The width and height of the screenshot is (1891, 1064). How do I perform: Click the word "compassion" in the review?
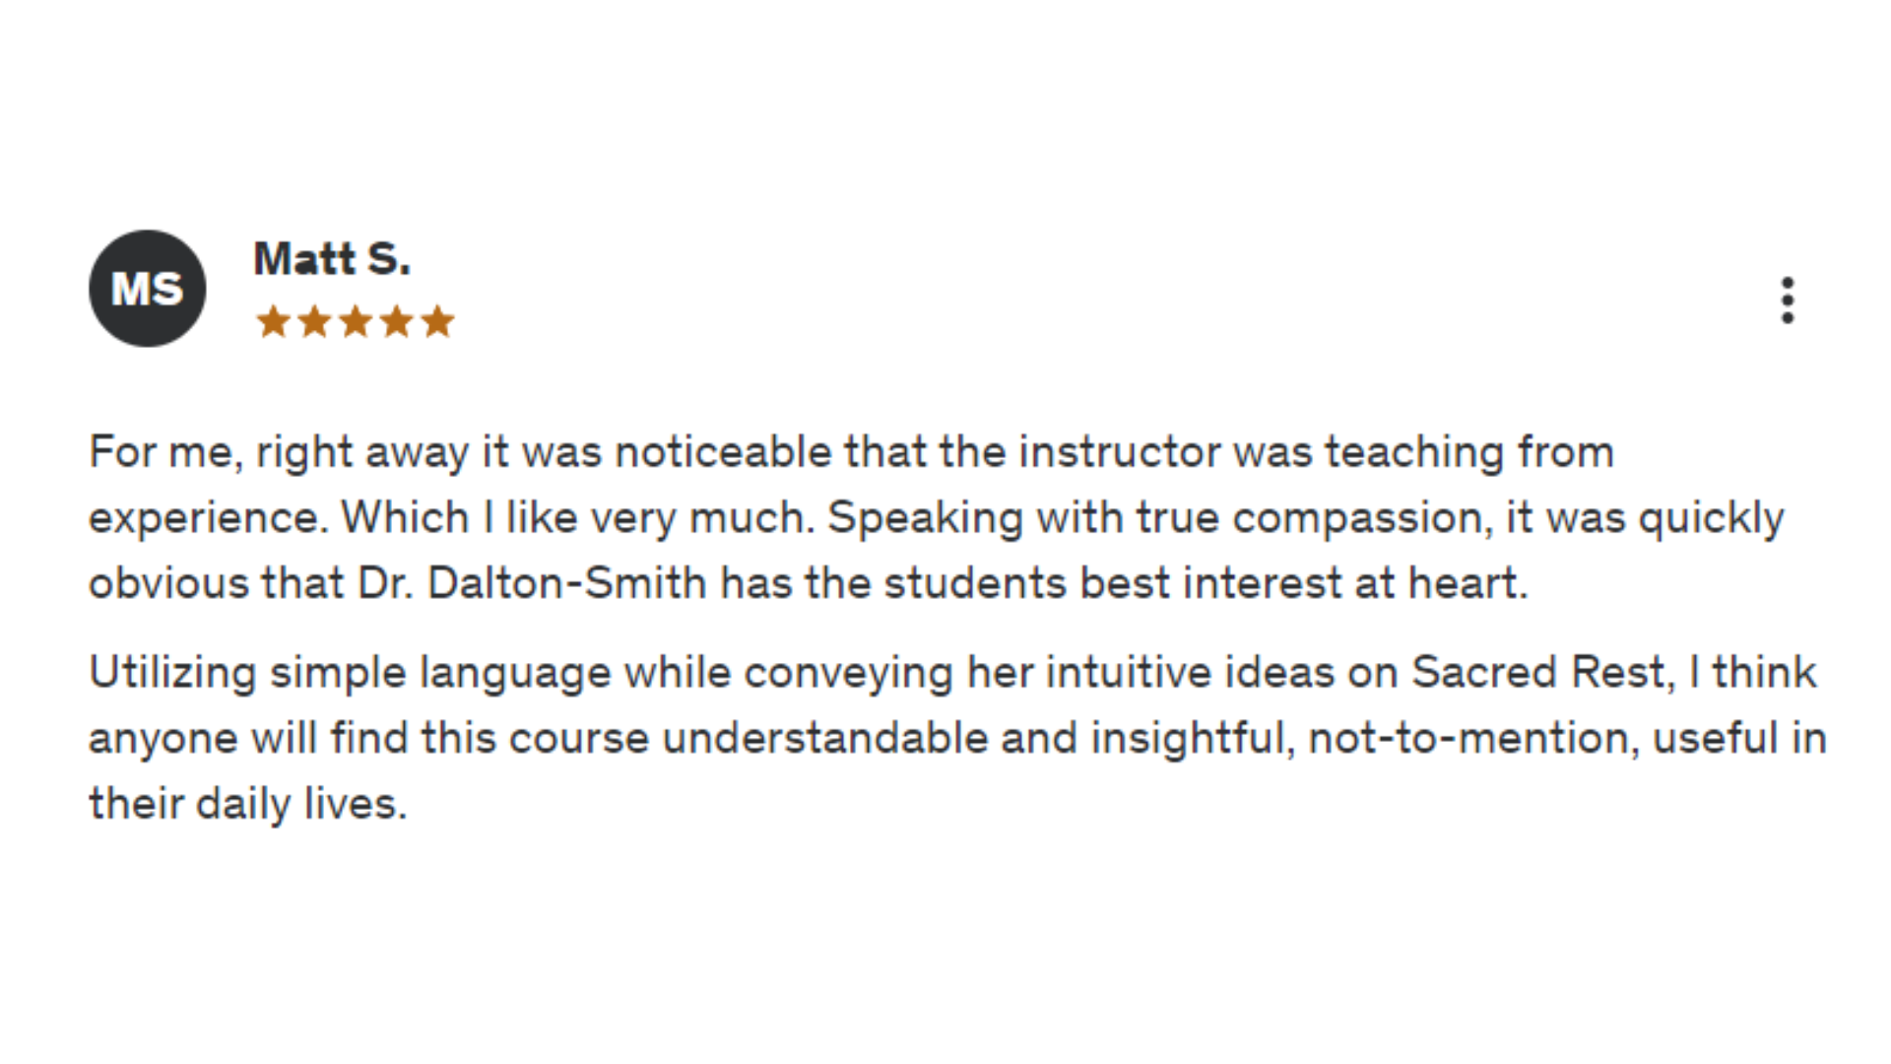tap(1357, 518)
